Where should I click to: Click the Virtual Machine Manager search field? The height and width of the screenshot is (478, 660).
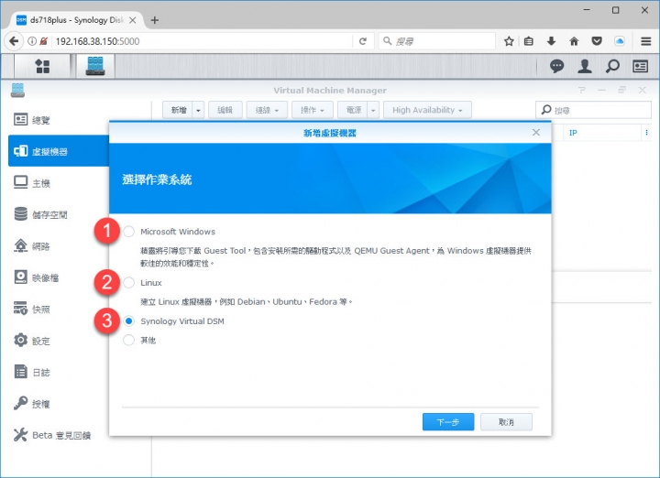pyautogui.click(x=593, y=110)
